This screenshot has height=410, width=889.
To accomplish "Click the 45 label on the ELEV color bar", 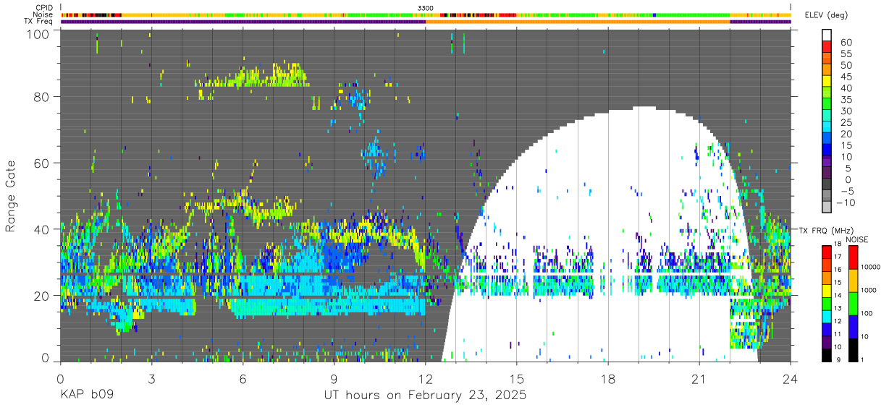I will (845, 77).
